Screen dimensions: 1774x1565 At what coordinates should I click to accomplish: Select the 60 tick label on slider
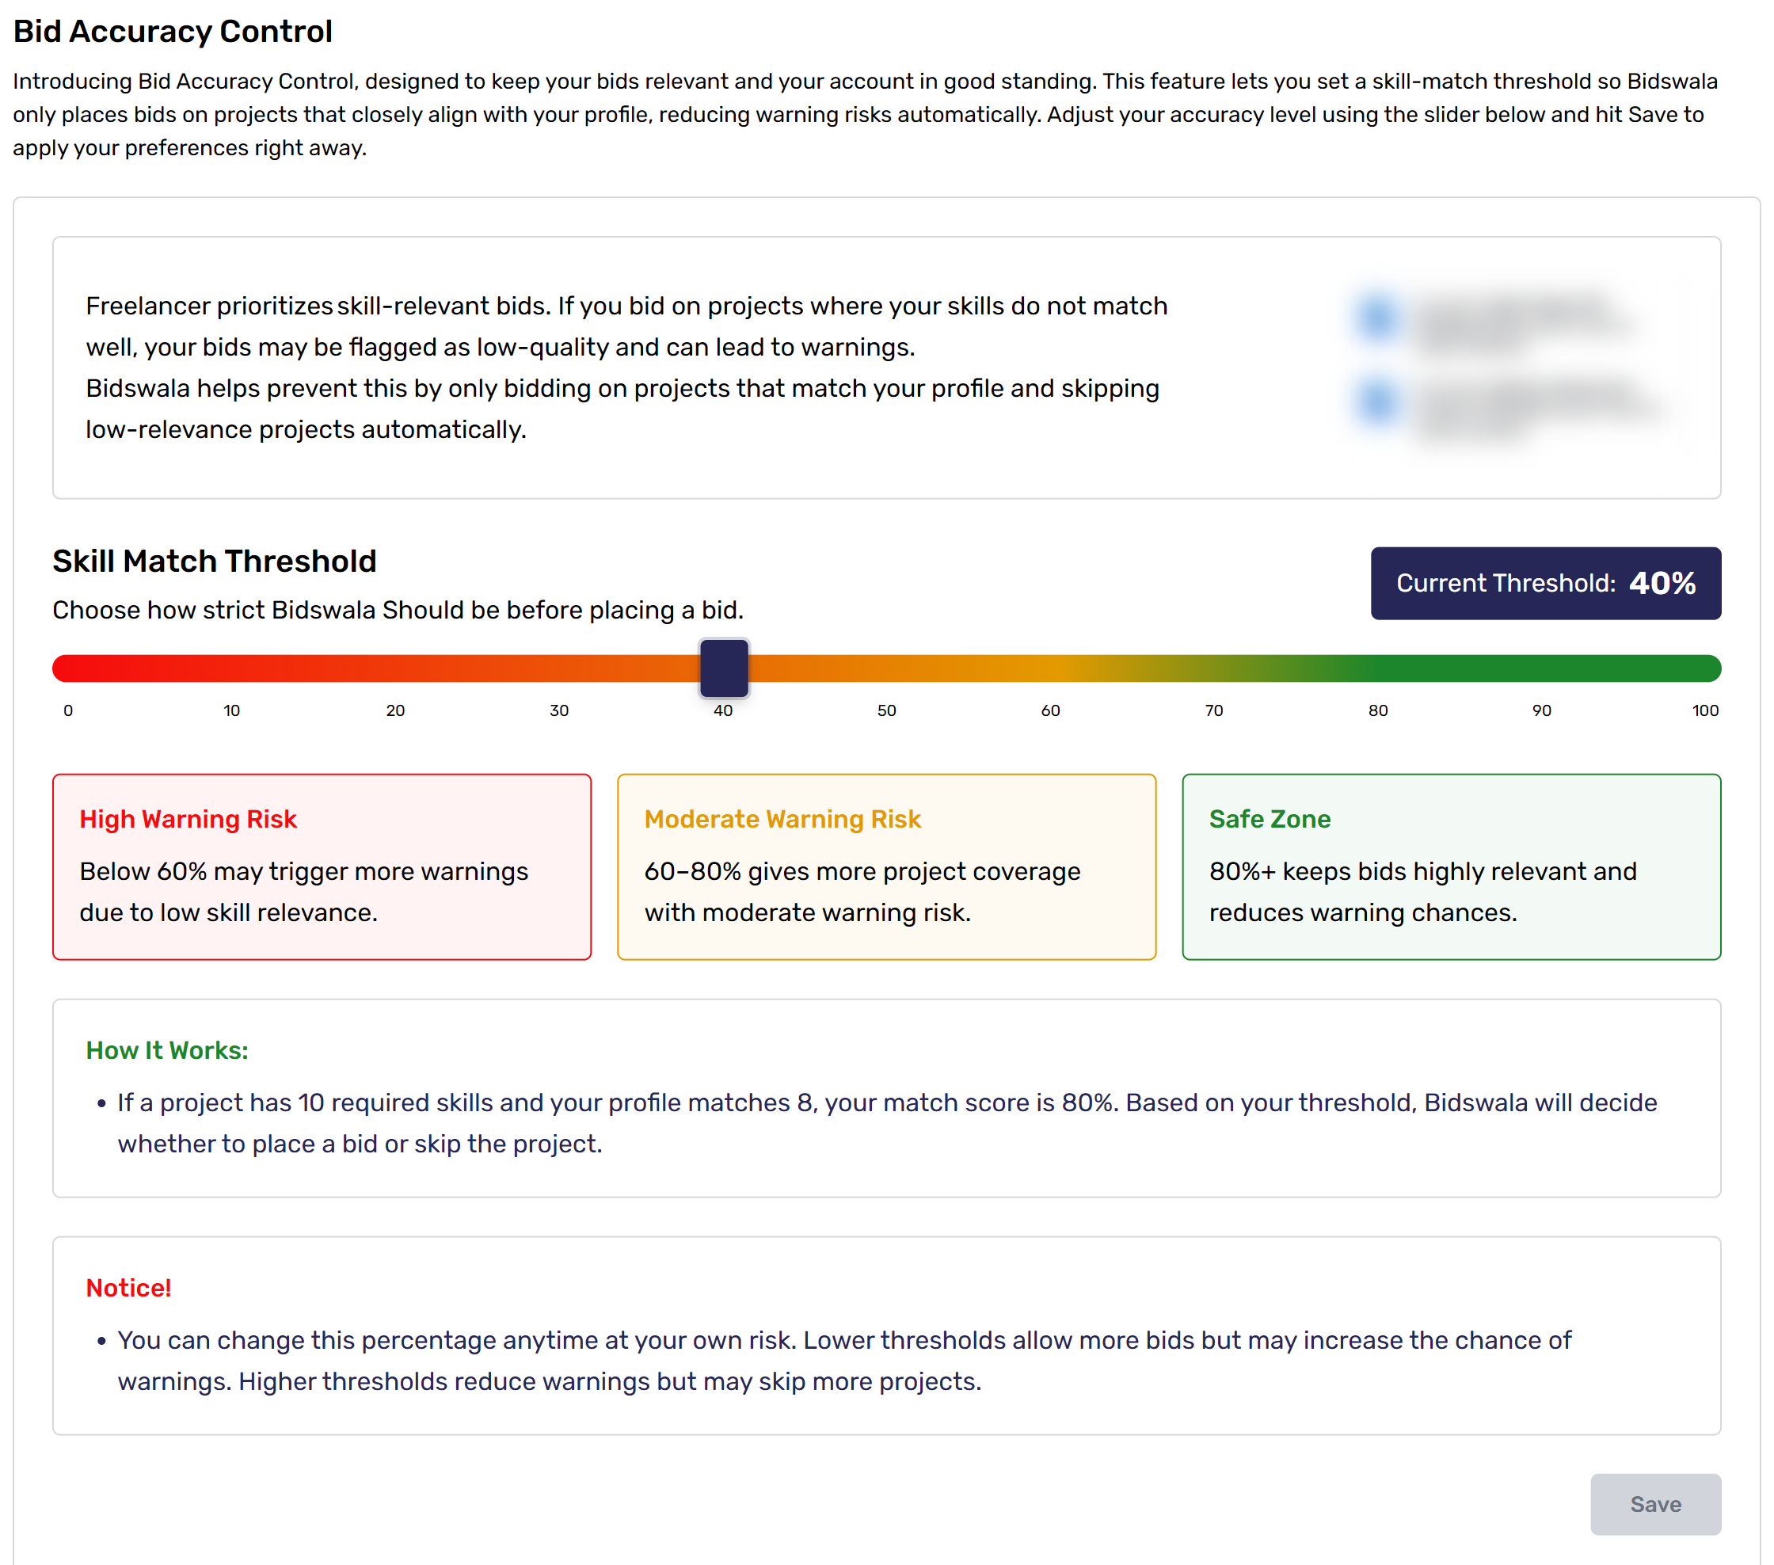(1050, 710)
